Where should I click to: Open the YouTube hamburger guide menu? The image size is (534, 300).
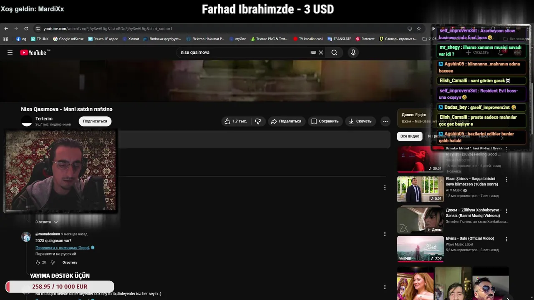click(x=10, y=52)
